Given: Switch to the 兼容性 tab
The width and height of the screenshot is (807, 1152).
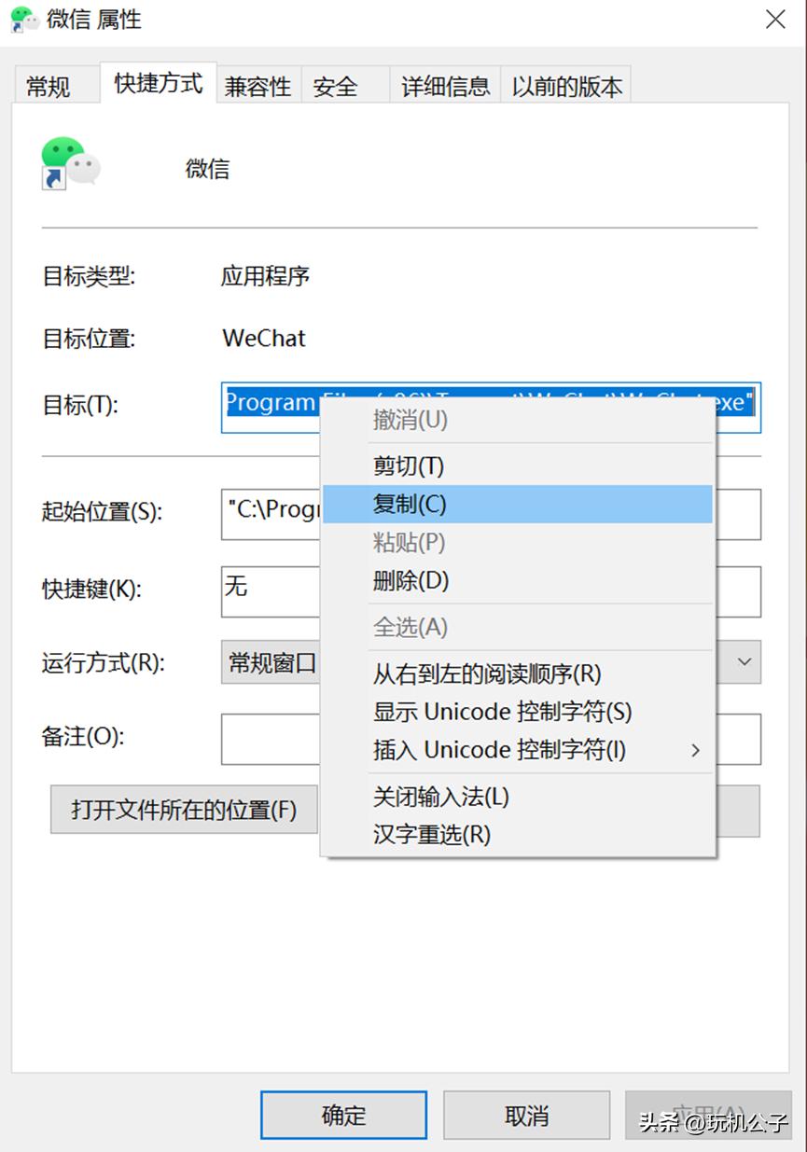Looking at the screenshot, I should [x=257, y=85].
